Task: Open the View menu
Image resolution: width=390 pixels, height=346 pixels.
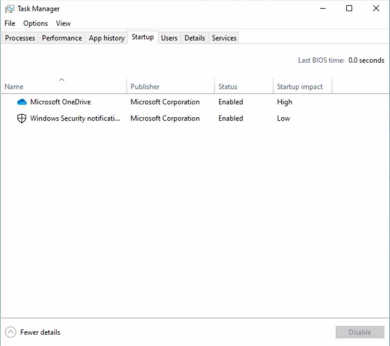Action: pyautogui.click(x=63, y=24)
